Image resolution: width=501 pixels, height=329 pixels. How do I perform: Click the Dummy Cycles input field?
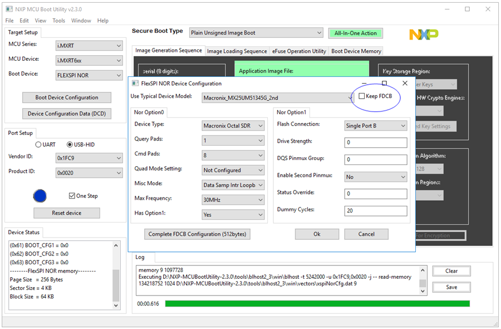pos(376,211)
